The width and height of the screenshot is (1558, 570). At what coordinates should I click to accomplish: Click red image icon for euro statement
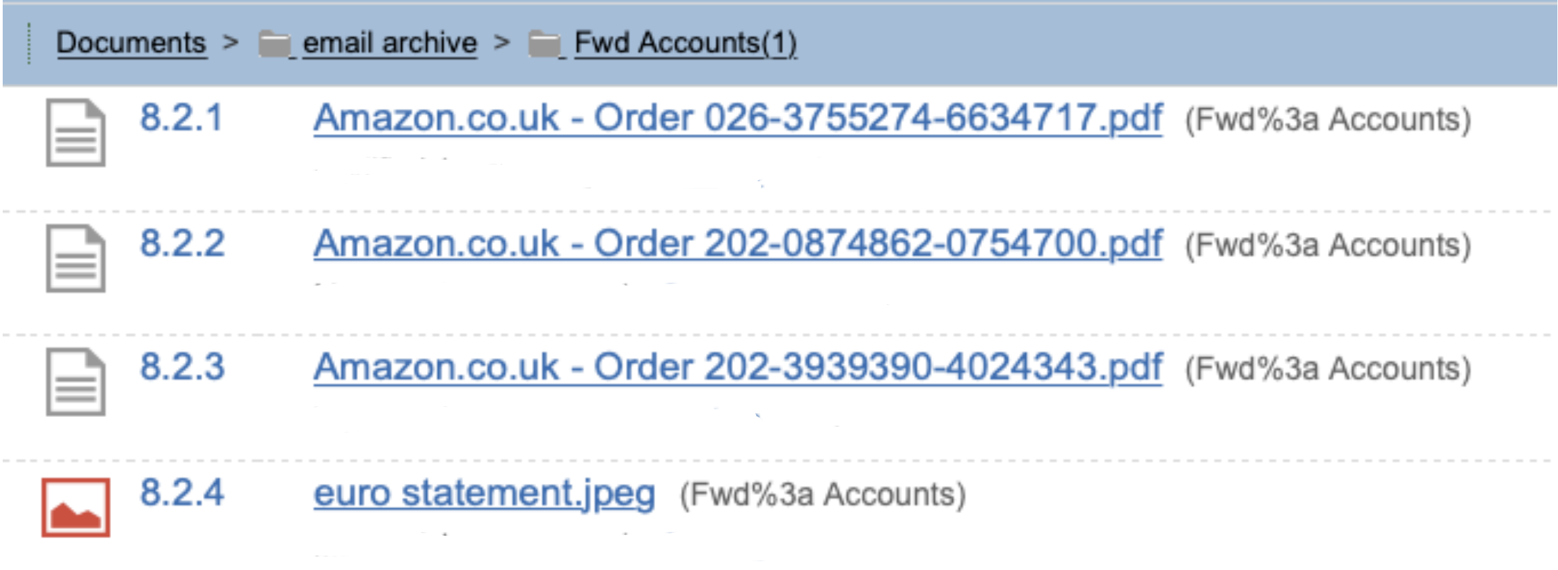pos(75,507)
